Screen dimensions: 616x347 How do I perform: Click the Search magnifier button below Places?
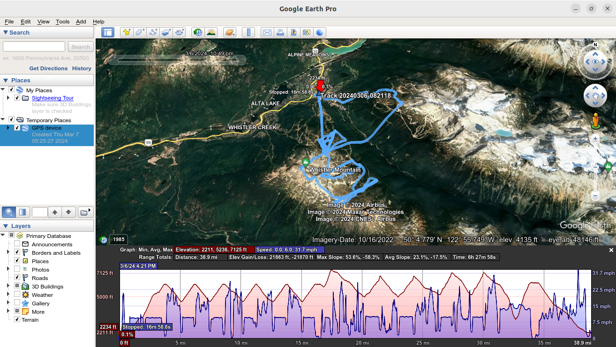[x=8, y=212]
